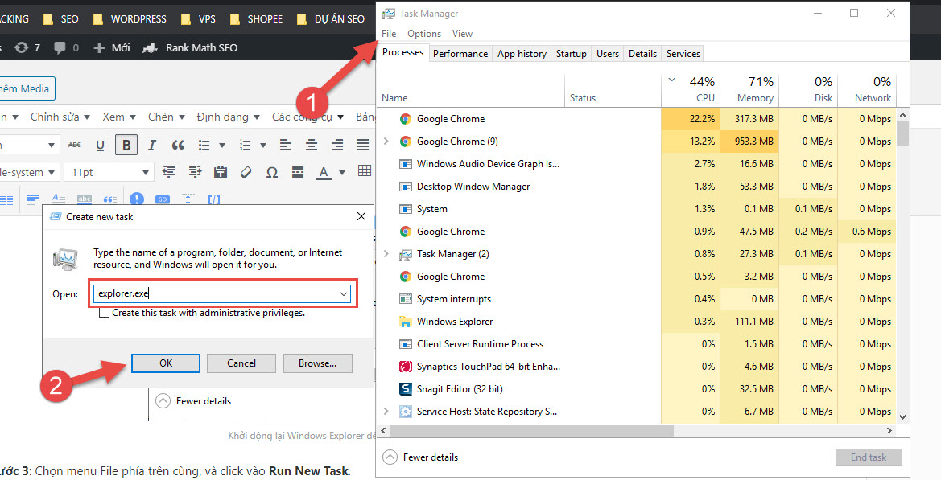Screen dimensions: 941x480
Task: Switch to the Users tab
Action: (x=607, y=54)
